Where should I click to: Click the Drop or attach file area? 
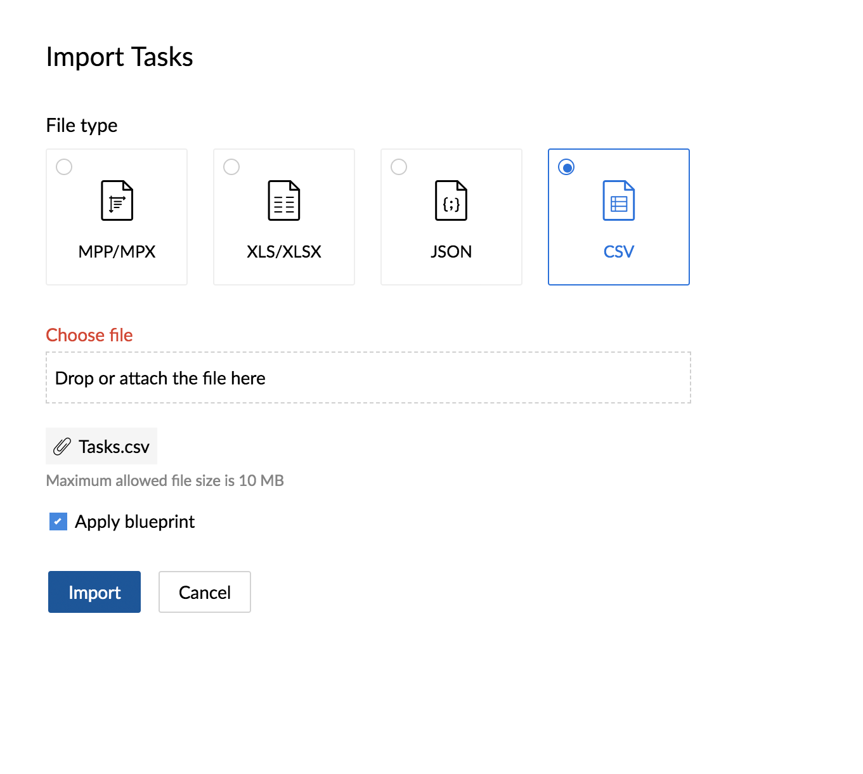pyautogui.click(x=368, y=377)
